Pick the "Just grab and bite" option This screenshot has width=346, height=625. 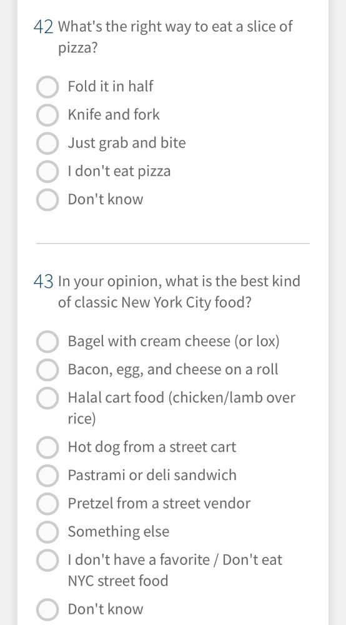point(47,144)
